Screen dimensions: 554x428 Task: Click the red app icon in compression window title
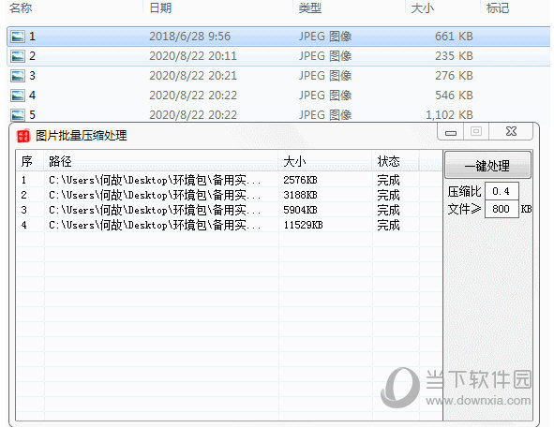click(x=23, y=136)
